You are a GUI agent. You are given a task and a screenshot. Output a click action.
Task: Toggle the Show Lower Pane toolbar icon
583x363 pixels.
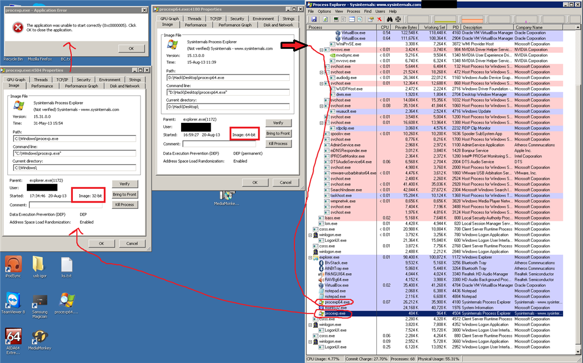[x=352, y=19]
